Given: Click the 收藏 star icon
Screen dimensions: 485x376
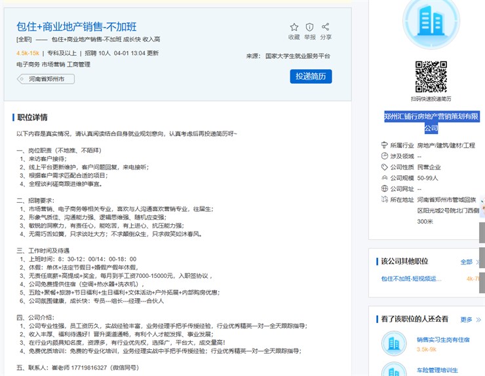Looking at the screenshot, I should [x=294, y=27].
